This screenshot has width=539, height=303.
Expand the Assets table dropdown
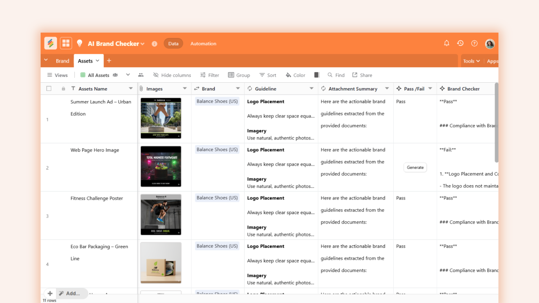pyautogui.click(x=97, y=61)
